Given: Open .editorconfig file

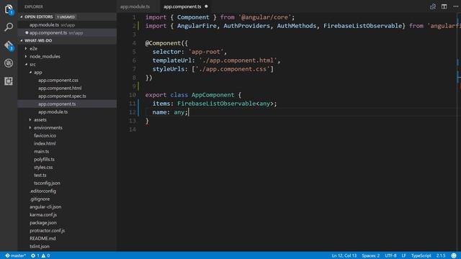Looking at the screenshot, I should click(x=42, y=191).
